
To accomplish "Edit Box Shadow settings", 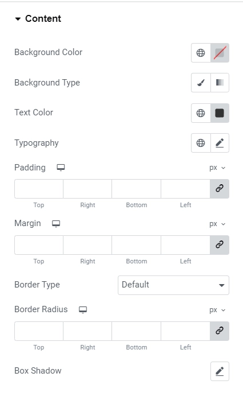I will point(220,371).
